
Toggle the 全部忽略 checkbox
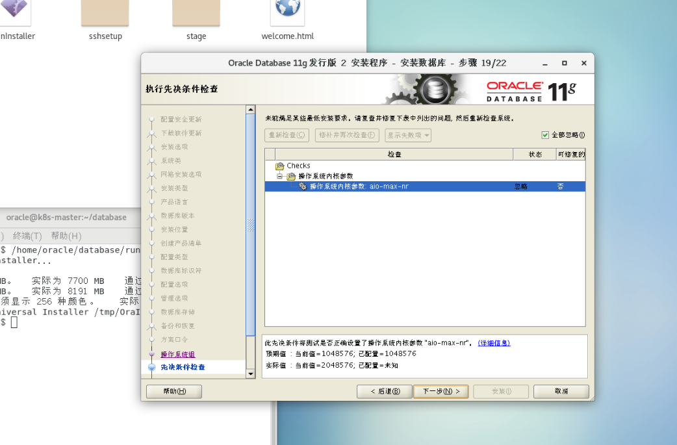pyautogui.click(x=545, y=135)
